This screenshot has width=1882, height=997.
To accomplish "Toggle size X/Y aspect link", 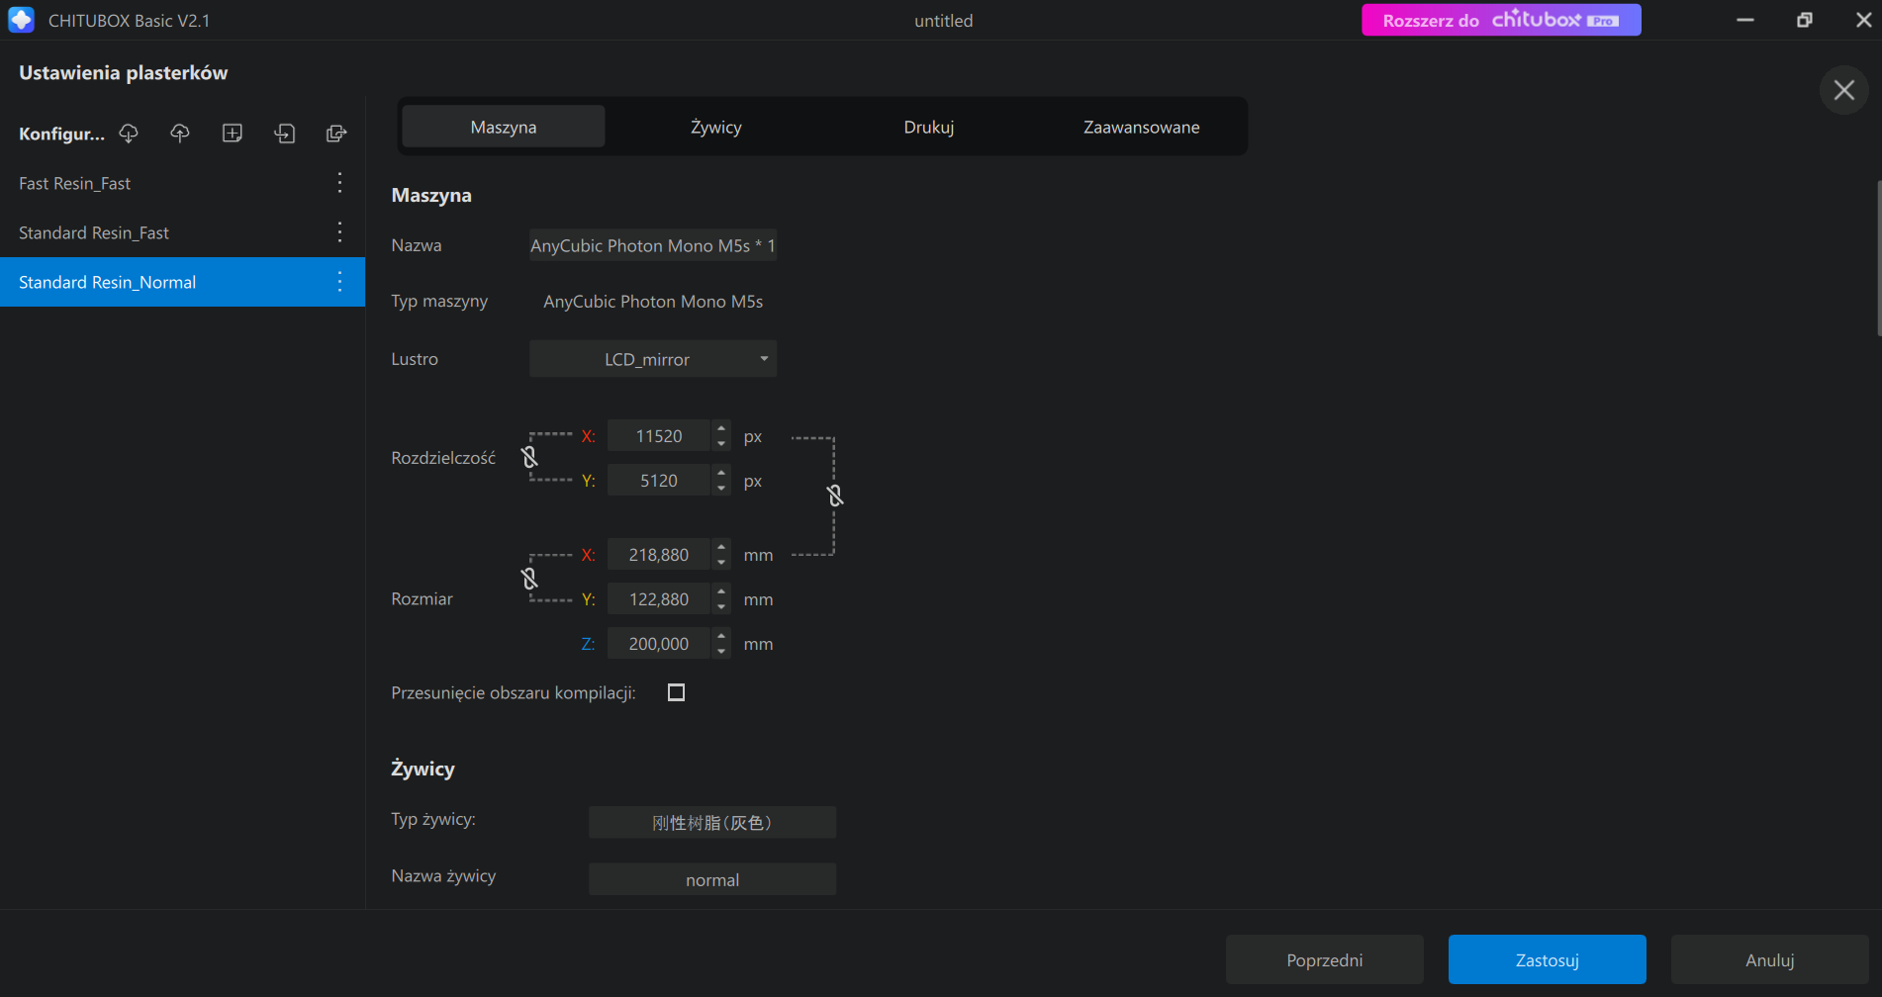I will click(529, 579).
